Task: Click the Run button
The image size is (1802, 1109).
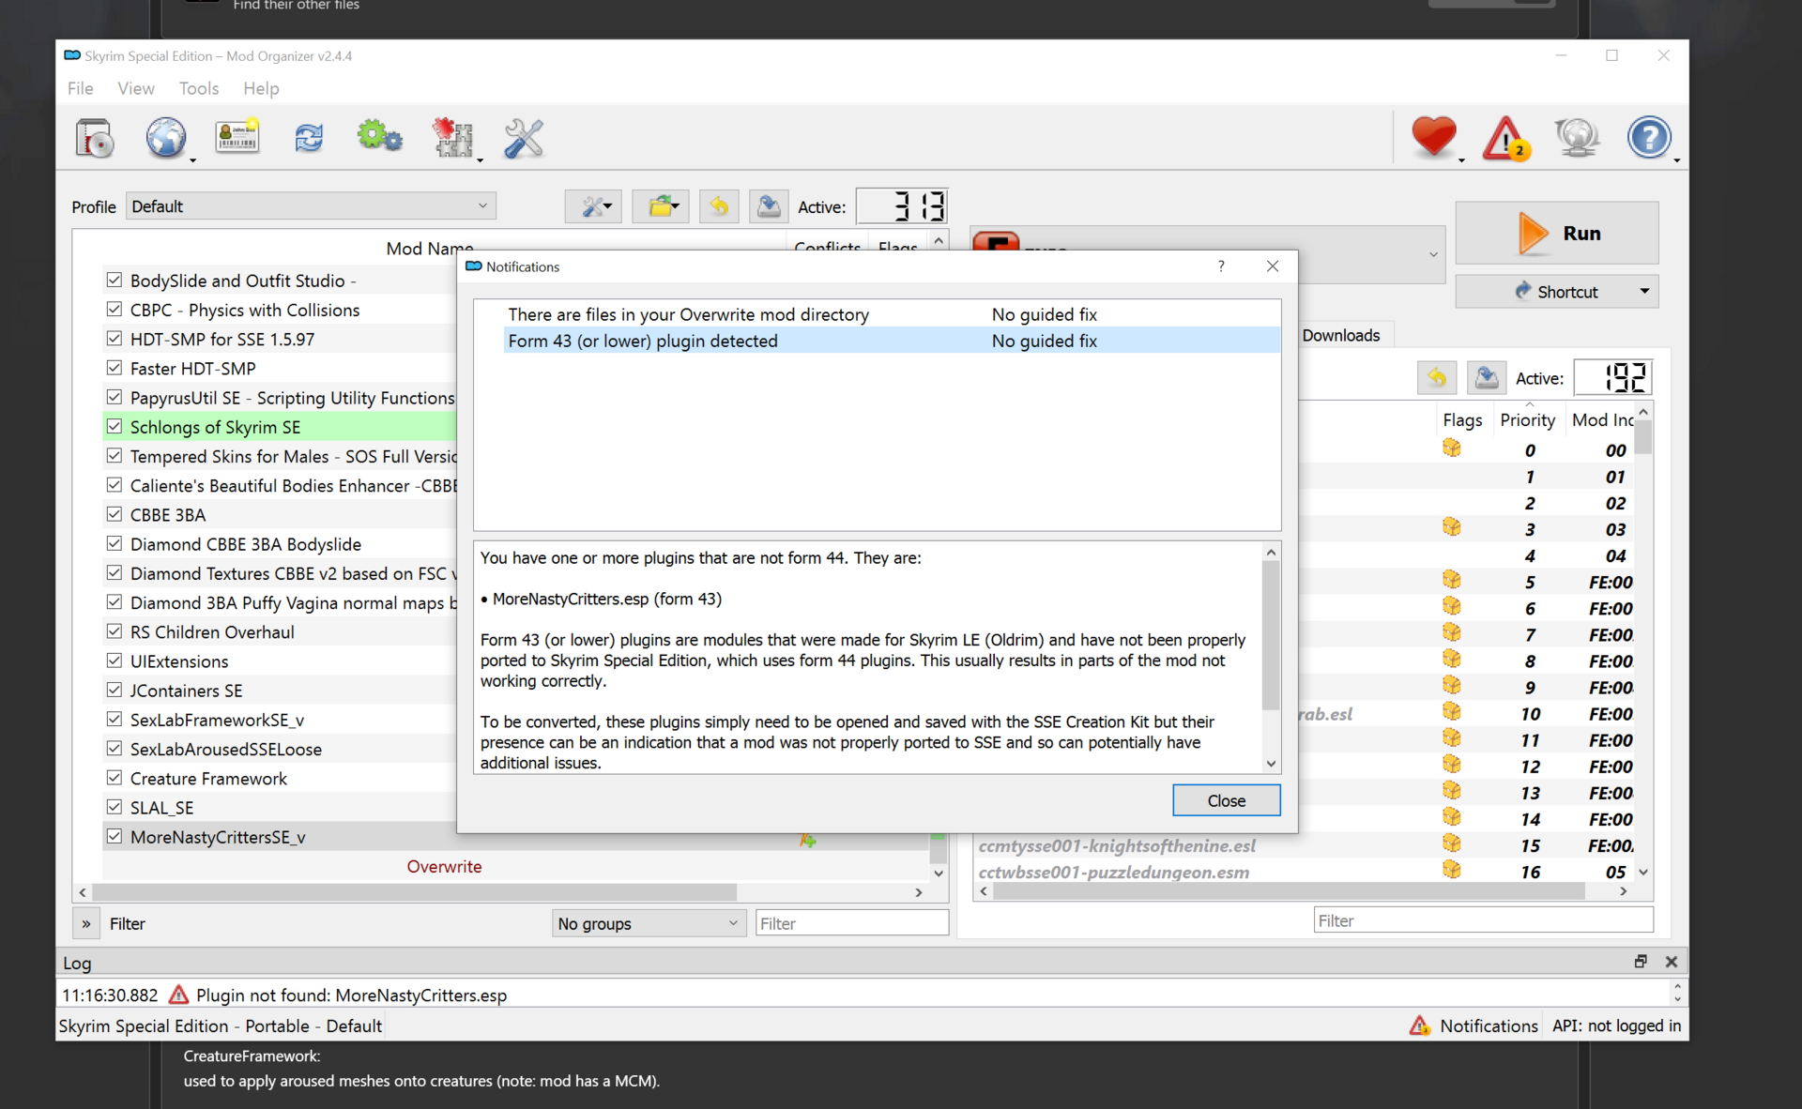Action: [x=1557, y=233]
